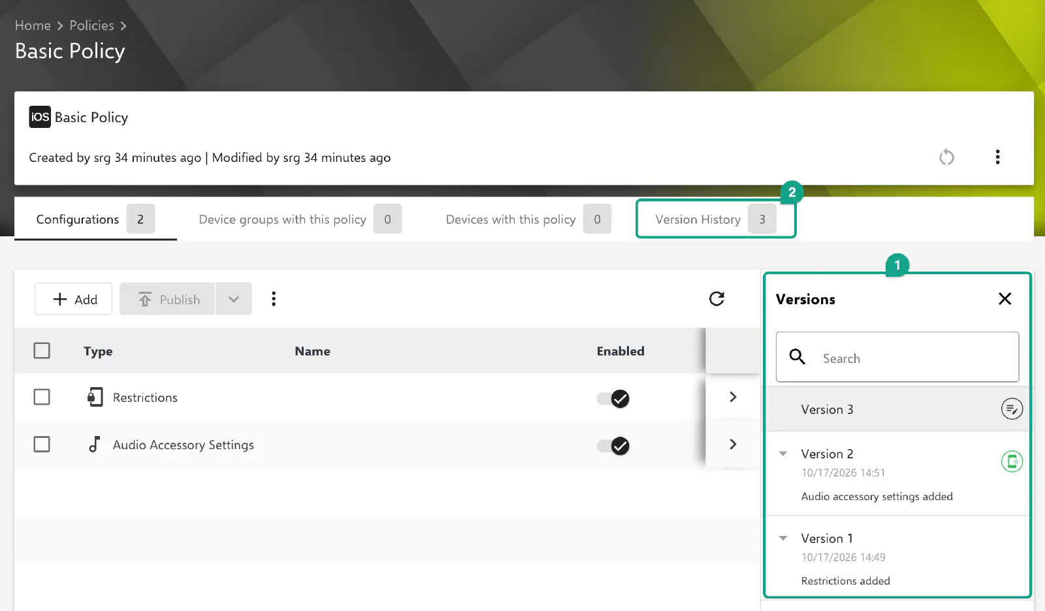Toggle the Enabled switch for Audio Accessory Settings

click(613, 446)
